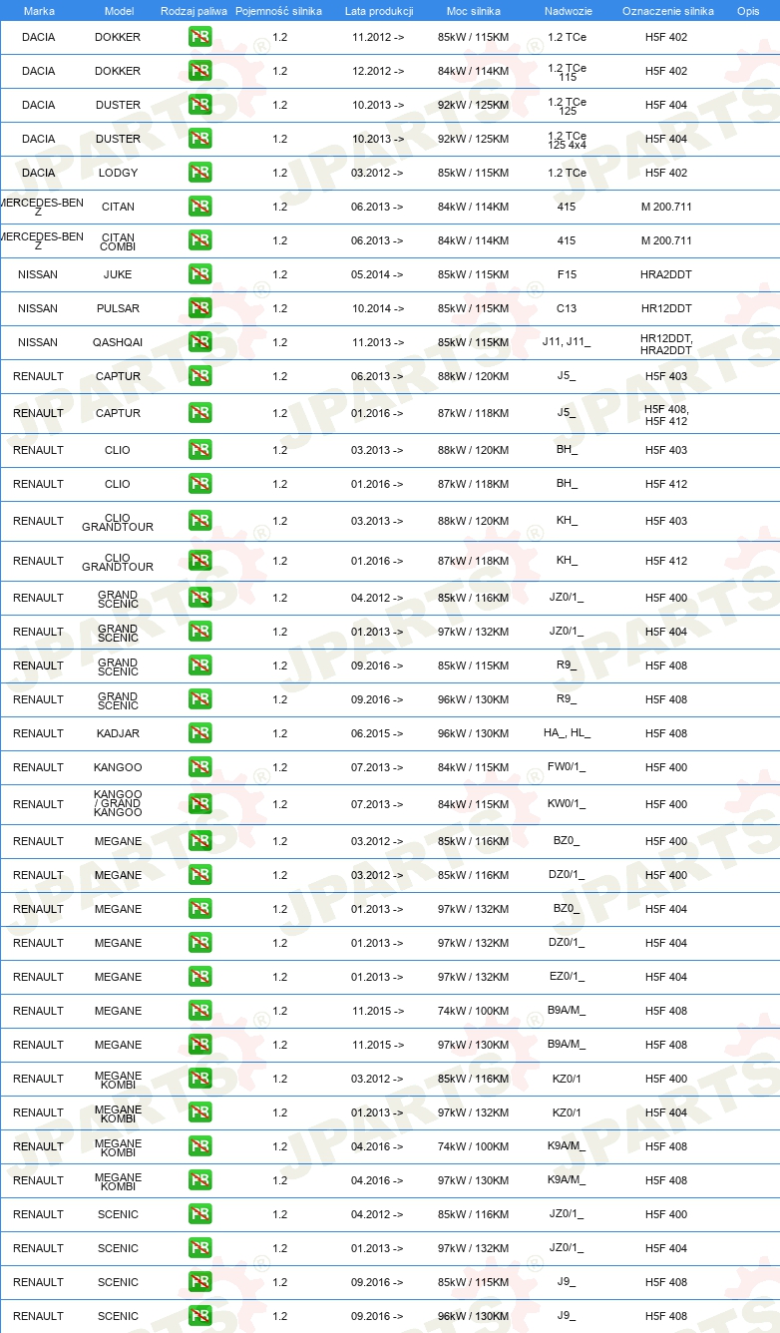Click the 1.2 TCe 125 4x4 cell
Image resolution: width=780 pixels, height=1333 pixels.
[567, 139]
